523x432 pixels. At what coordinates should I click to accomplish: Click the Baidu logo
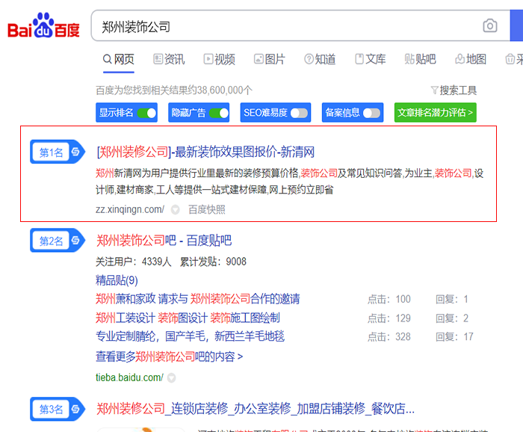point(43,25)
